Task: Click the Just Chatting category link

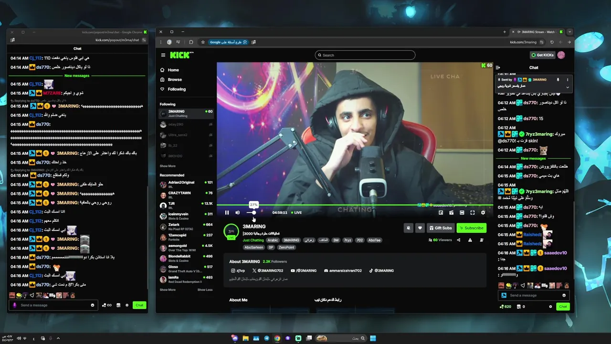Action: click(x=253, y=240)
